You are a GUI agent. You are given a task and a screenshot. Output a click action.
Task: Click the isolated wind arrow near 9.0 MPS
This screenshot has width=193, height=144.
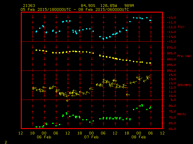click(x=68, y=100)
